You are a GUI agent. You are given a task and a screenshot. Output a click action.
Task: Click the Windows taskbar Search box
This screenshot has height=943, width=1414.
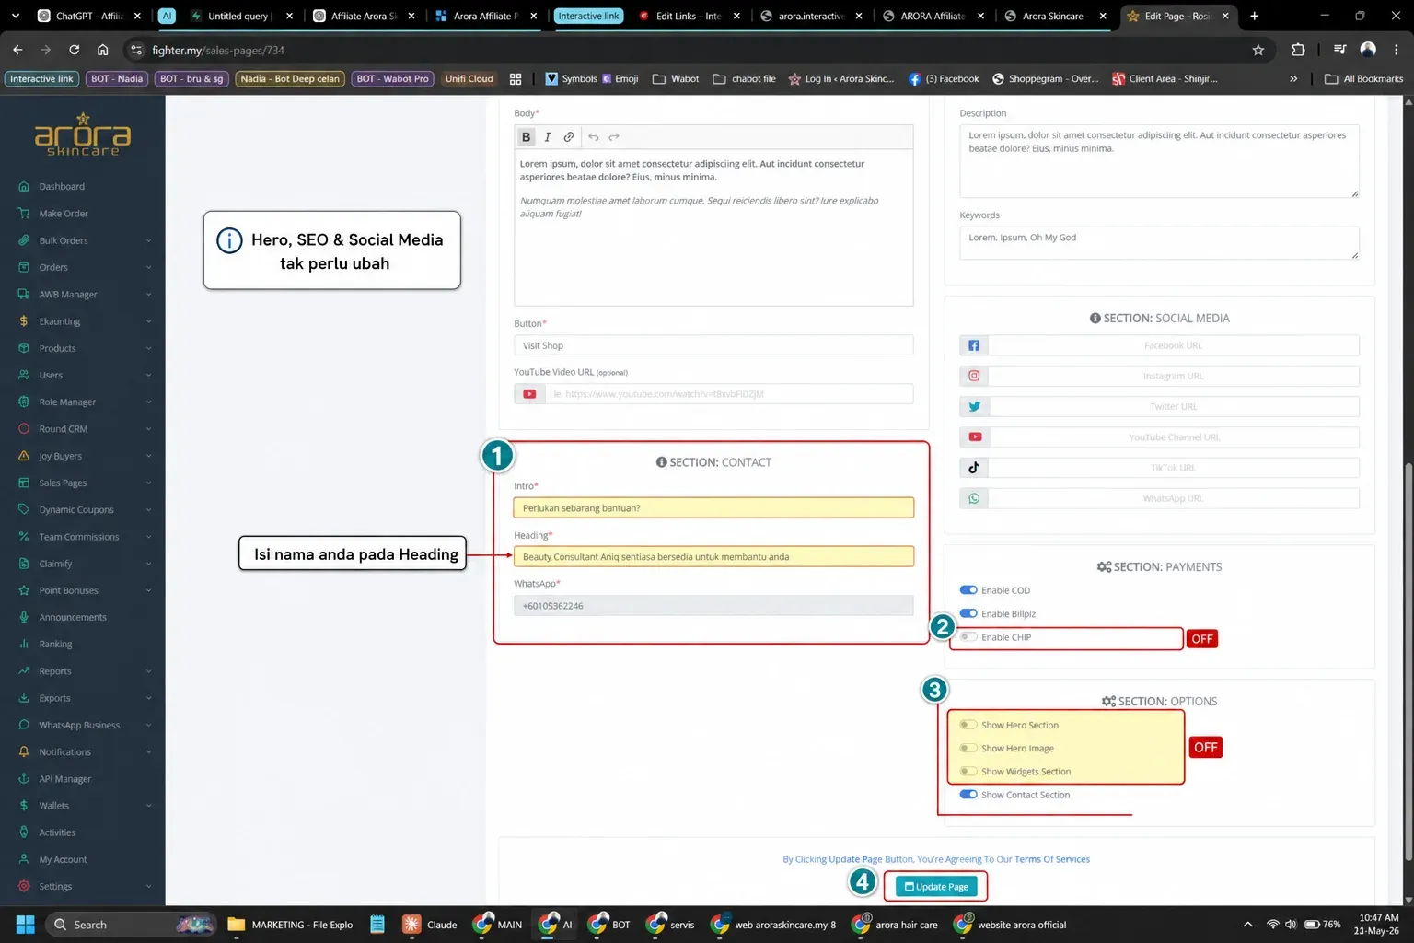[x=130, y=925]
